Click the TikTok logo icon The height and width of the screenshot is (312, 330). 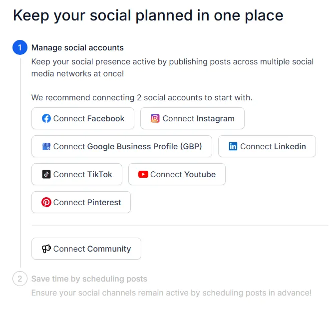[46, 174]
